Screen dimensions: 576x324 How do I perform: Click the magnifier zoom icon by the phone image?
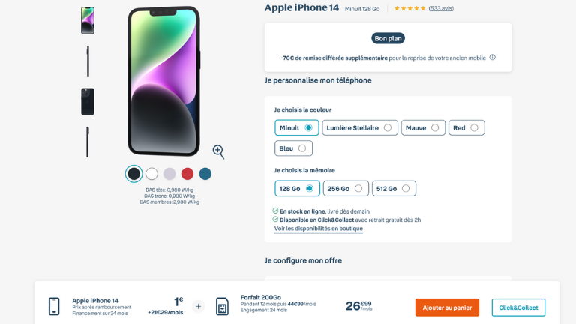(x=218, y=151)
